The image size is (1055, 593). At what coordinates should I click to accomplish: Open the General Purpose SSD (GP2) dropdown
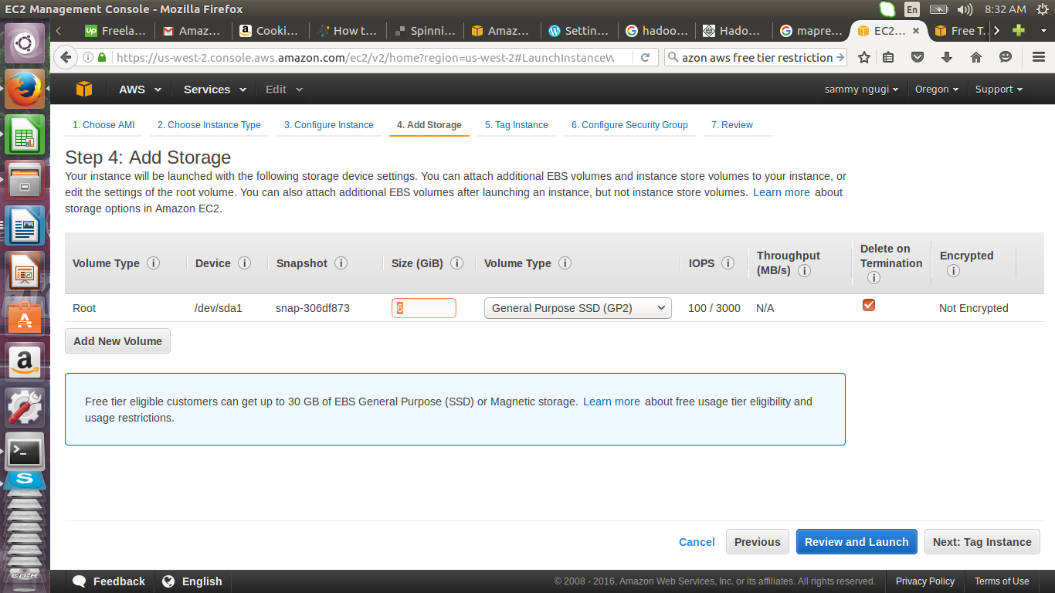[x=578, y=308]
